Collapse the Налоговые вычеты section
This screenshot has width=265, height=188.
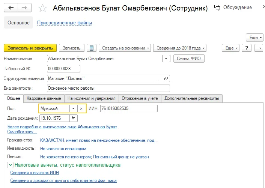[10, 165]
